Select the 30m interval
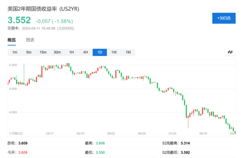This screenshot has width=241, height=158. tap(57, 52)
